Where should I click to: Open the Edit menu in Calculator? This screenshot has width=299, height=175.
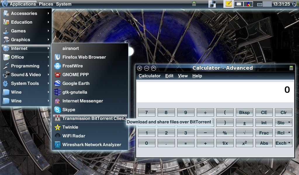click(169, 76)
